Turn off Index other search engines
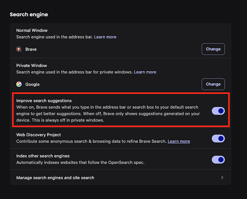The width and height of the screenshot is (247, 199). [218, 160]
